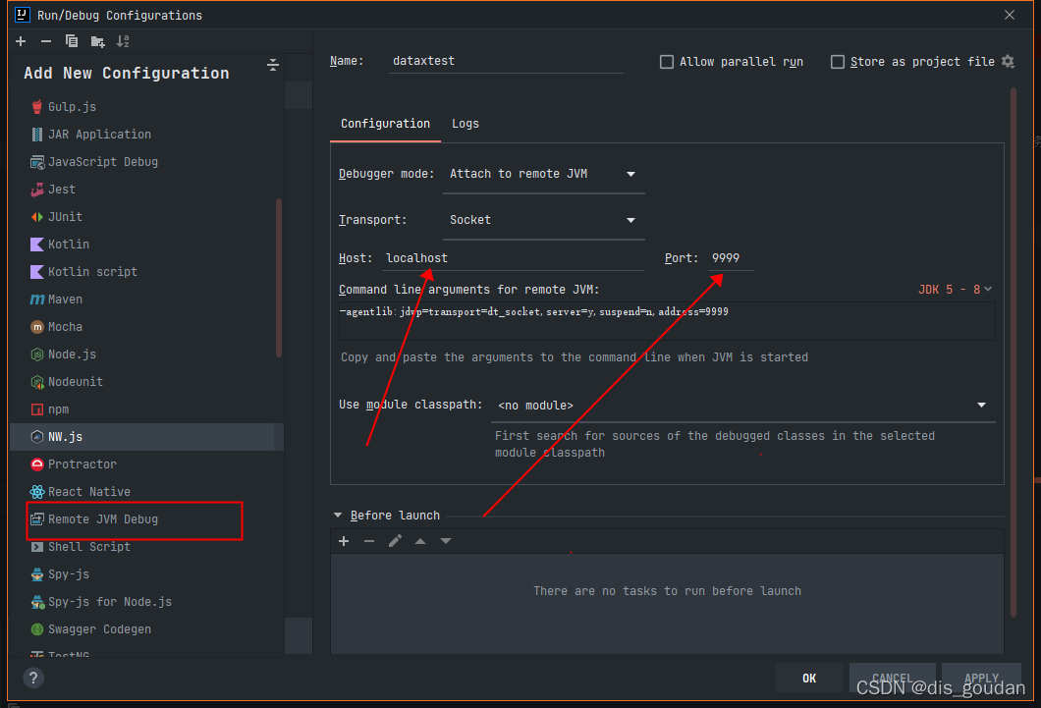Click the Mocha icon in the list
1041x708 pixels.
37,327
